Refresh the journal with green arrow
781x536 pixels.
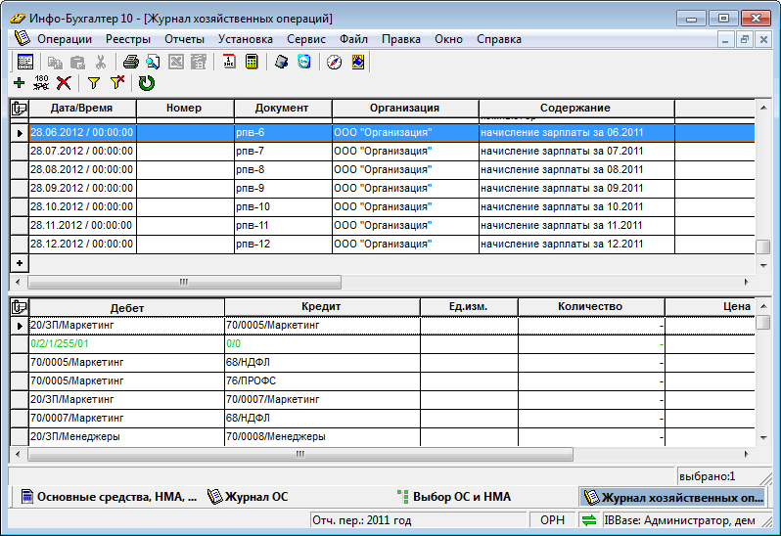click(147, 83)
